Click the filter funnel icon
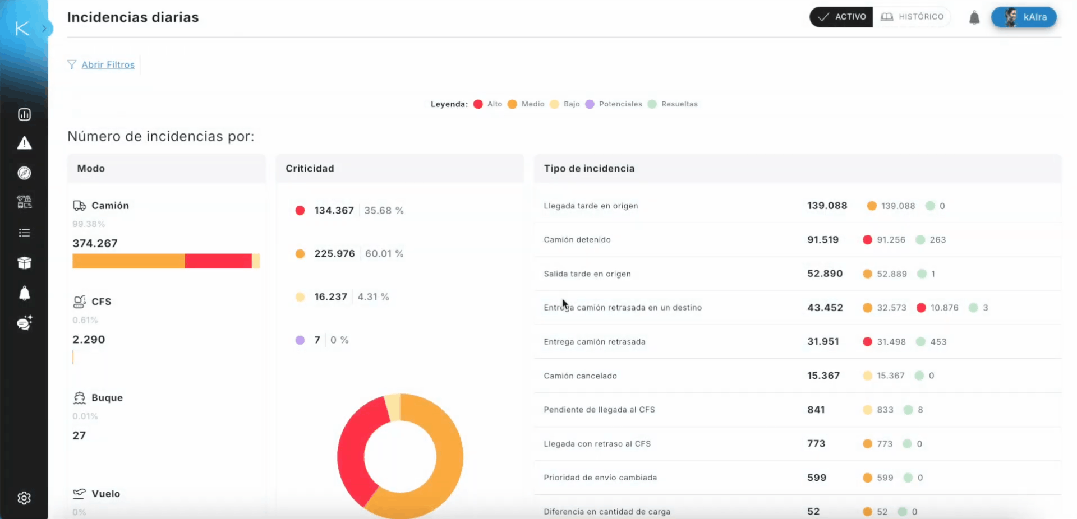This screenshot has width=1077, height=519. 72,64
